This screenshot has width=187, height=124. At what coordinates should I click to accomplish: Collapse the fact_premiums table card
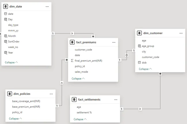[x=78, y=79]
